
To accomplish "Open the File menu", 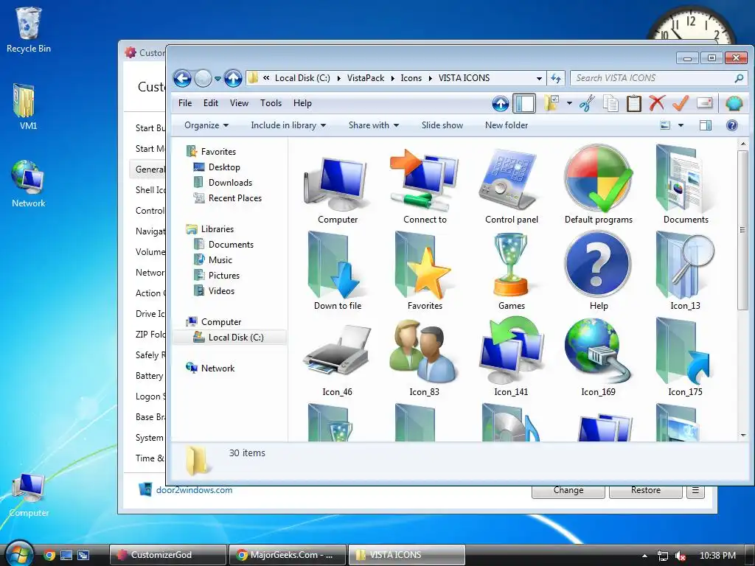I will pos(185,103).
